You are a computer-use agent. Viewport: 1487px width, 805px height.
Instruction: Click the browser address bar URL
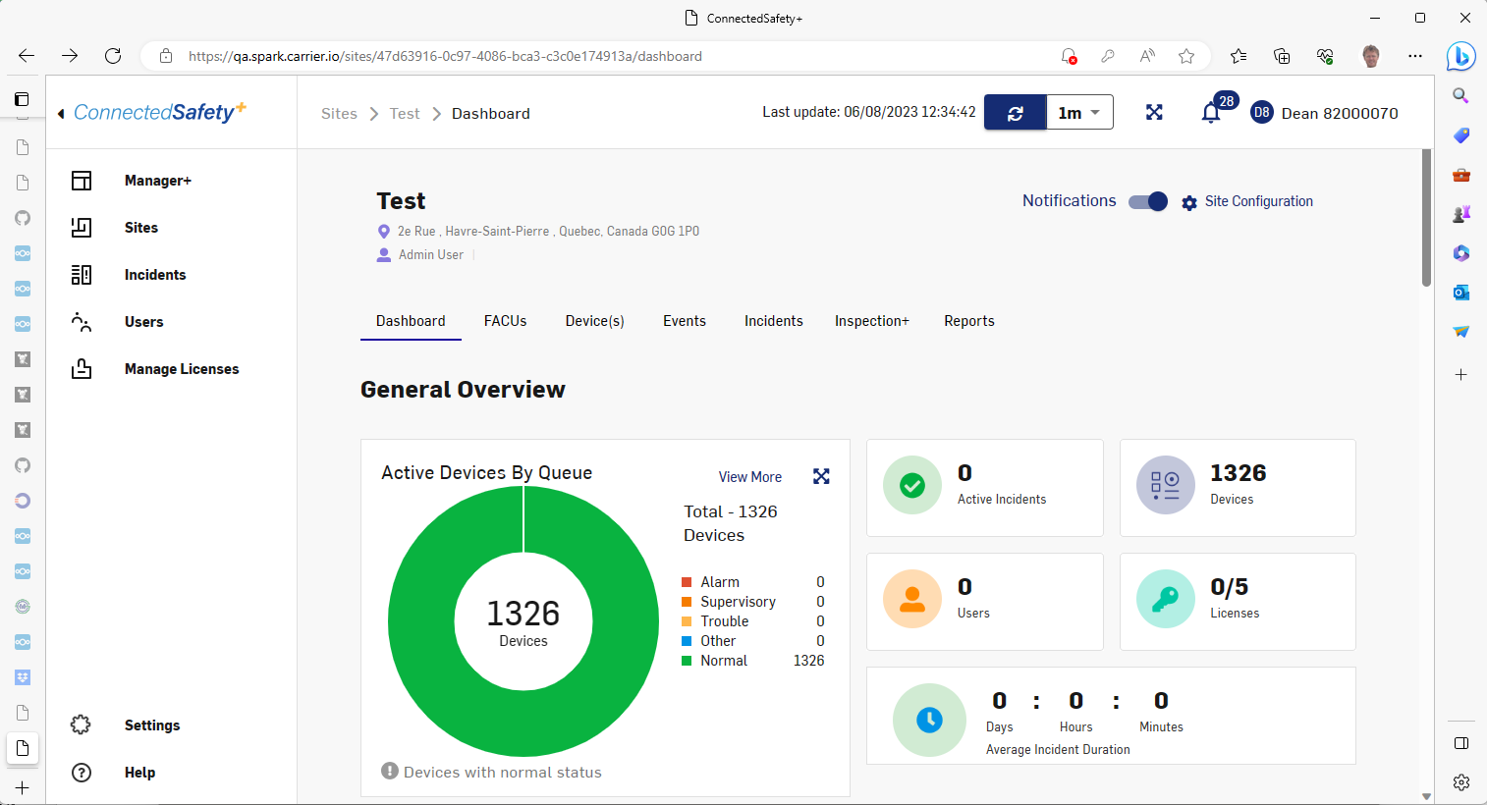[445, 56]
